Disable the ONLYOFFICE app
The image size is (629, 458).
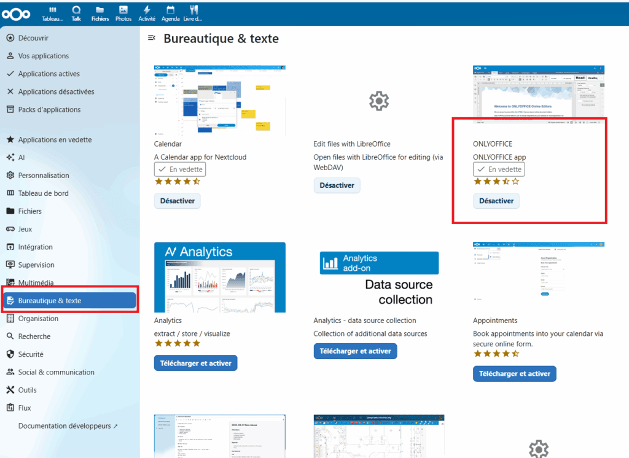point(496,201)
